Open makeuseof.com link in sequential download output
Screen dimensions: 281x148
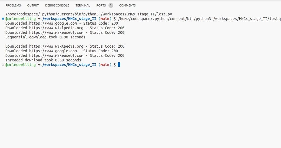[56, 32]
